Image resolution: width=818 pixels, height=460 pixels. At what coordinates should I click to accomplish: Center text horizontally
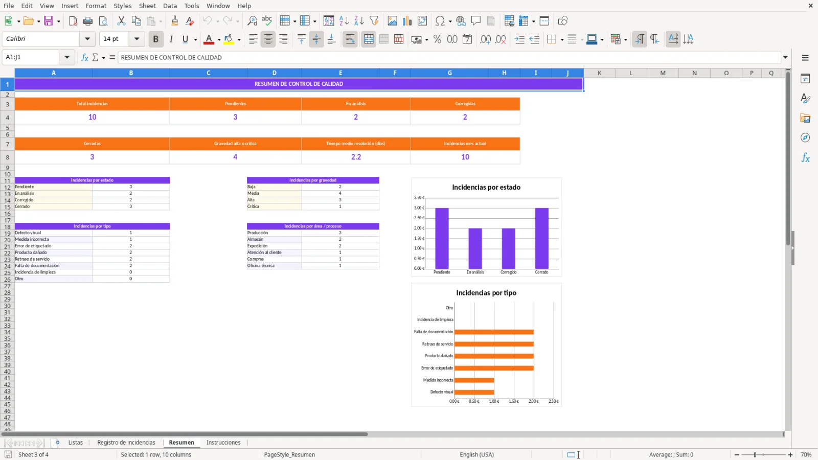268,39
